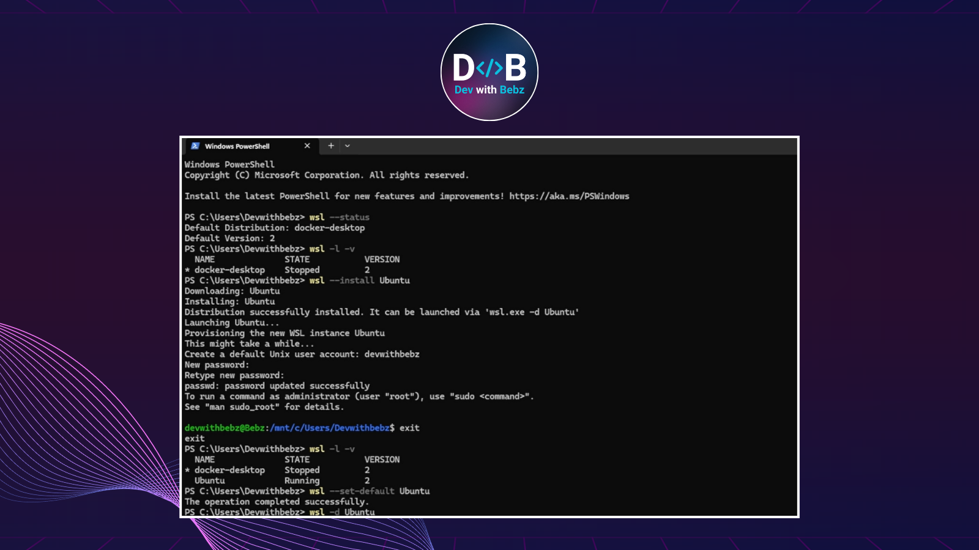This screenshot has height=550, width=979.
Task: Click the green devwithbebz@Bebz prompt
Action: (225, 428)
